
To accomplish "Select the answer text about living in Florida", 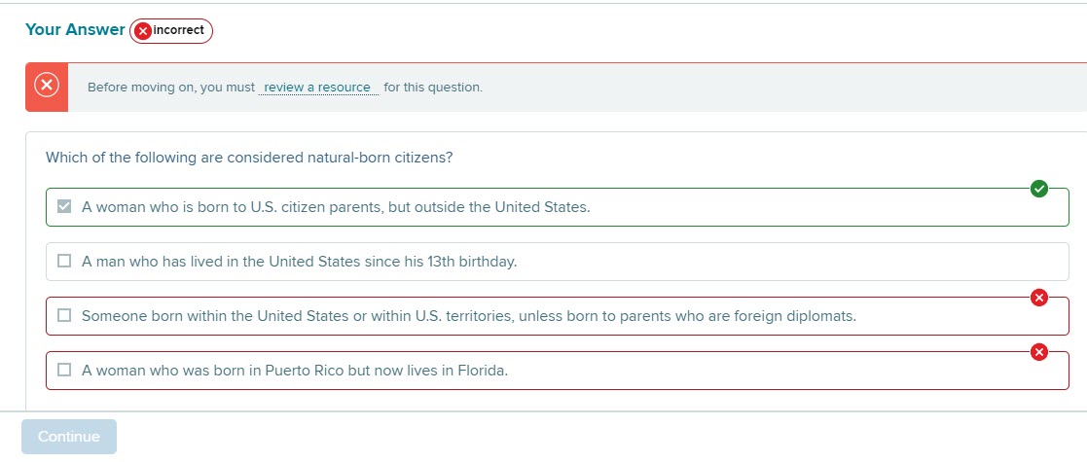I will (x=295, y=371).
